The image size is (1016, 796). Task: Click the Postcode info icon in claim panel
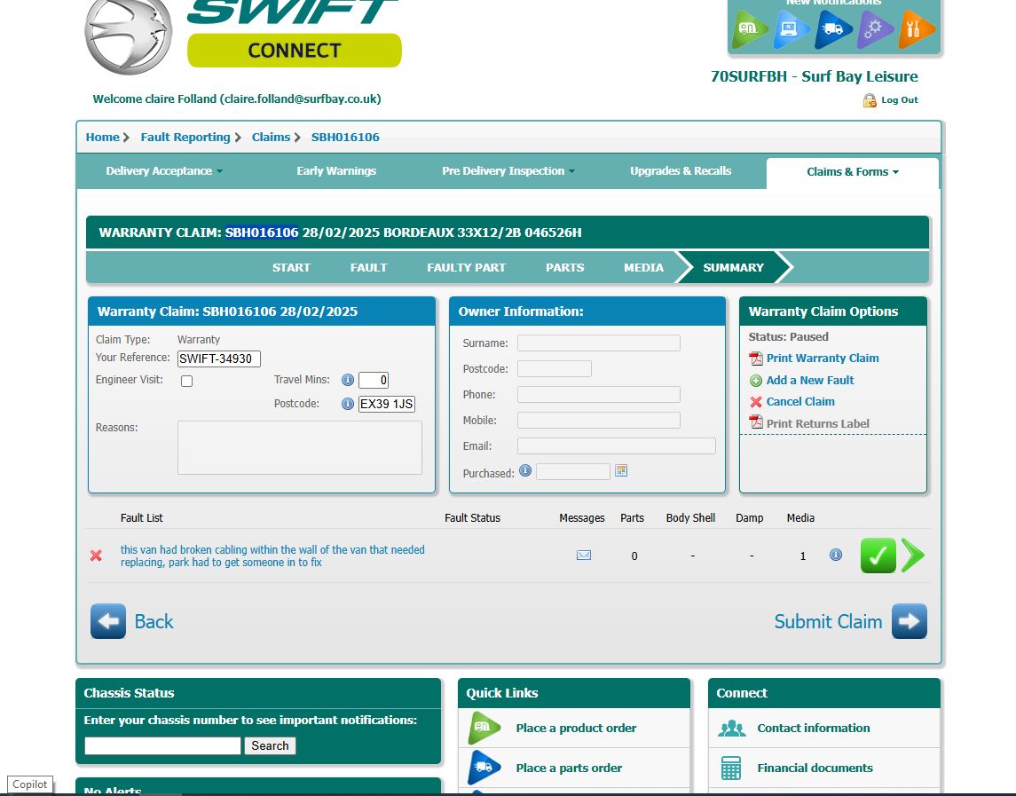[347, 404]
